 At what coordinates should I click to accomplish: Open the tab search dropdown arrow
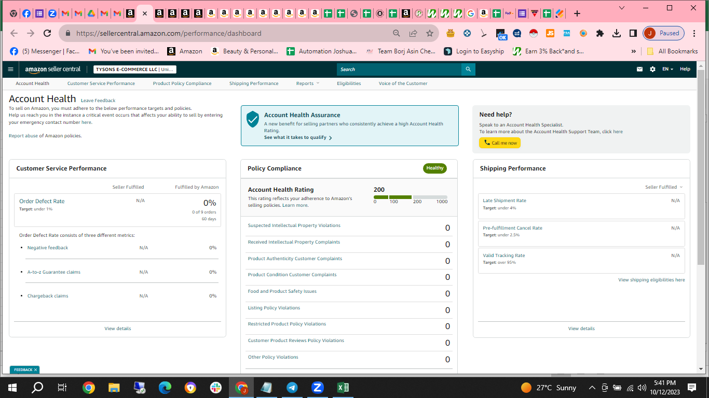click(x=622, y=8)
